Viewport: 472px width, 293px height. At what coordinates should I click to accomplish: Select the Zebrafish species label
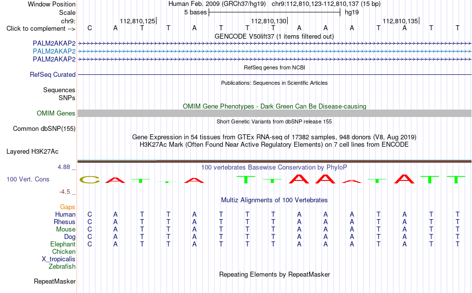pyautogui.click(x=62, y=266)
